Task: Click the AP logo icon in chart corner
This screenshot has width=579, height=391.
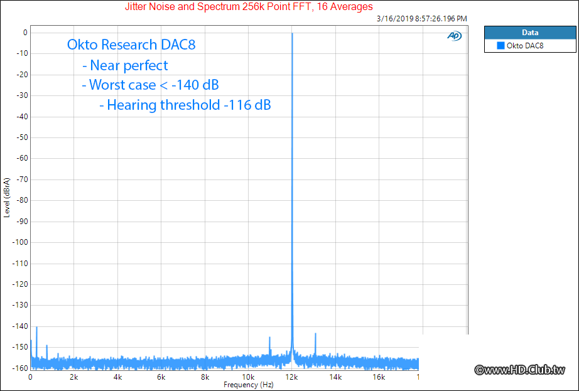Action: point(455,36)
